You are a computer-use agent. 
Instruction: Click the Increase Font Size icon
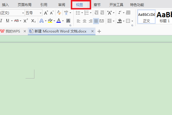tap(46, 13)
